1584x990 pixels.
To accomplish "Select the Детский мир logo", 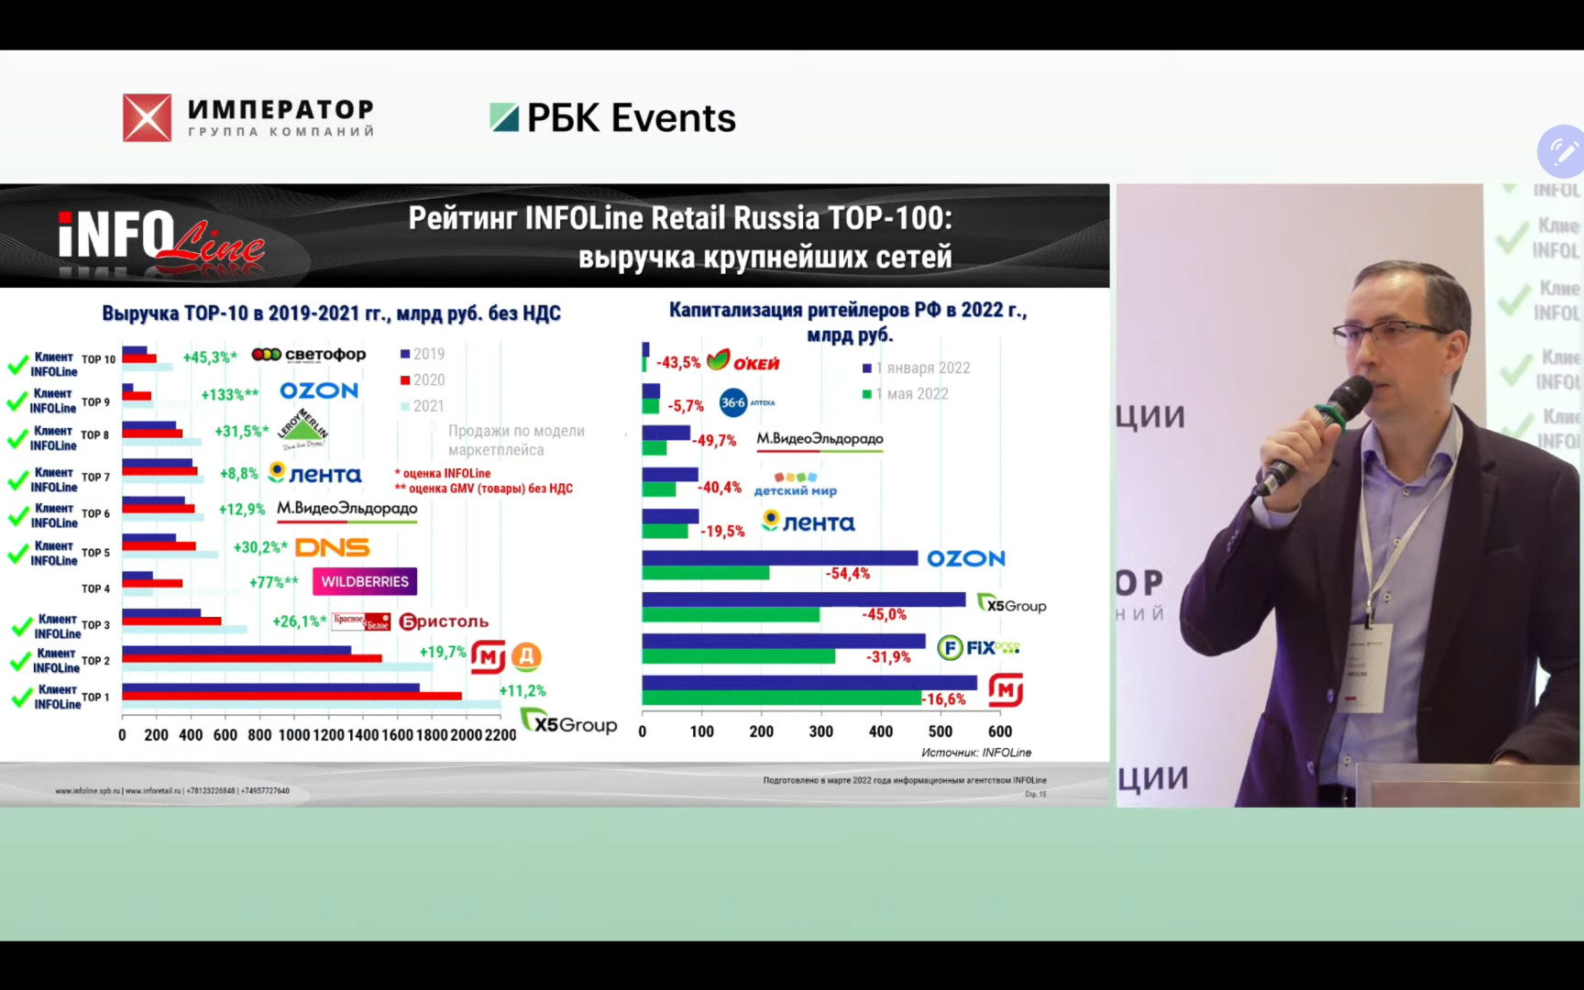I will tap(795, 484).
